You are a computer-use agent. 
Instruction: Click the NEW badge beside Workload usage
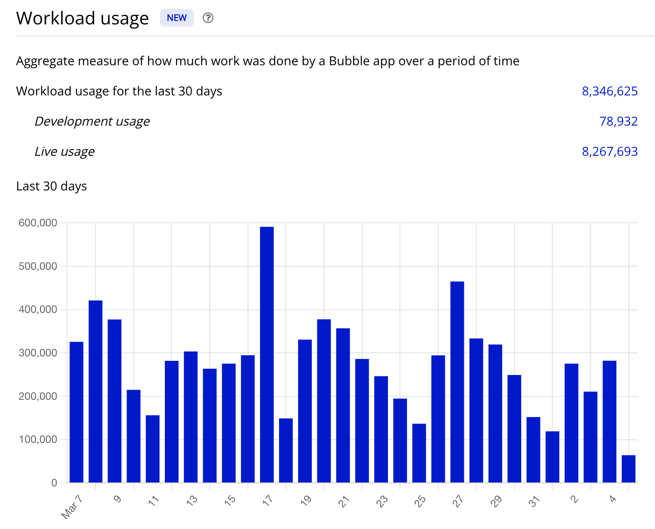click(177, 18)
